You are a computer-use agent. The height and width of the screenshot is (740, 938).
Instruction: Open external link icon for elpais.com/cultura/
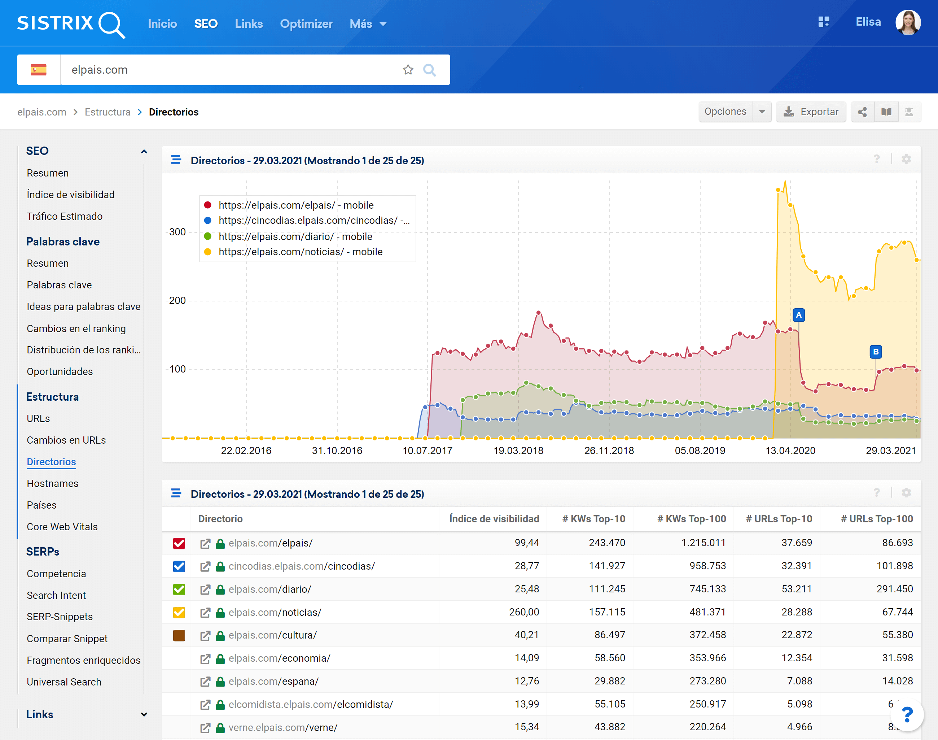(x=205, y=636)
